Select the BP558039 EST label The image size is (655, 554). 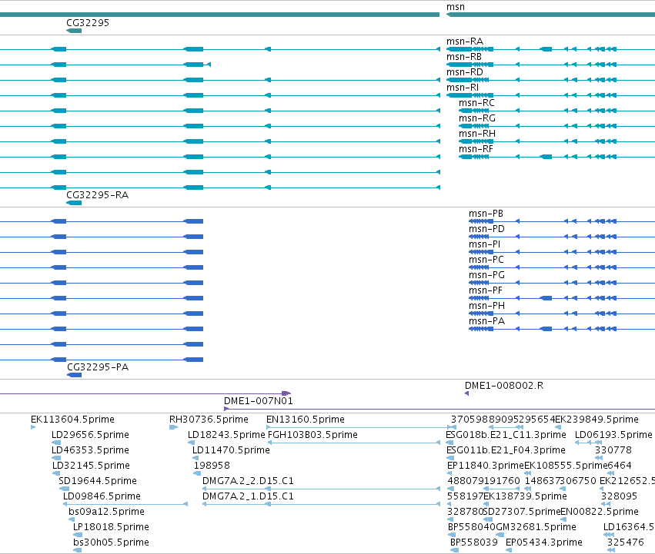point(474,542)
